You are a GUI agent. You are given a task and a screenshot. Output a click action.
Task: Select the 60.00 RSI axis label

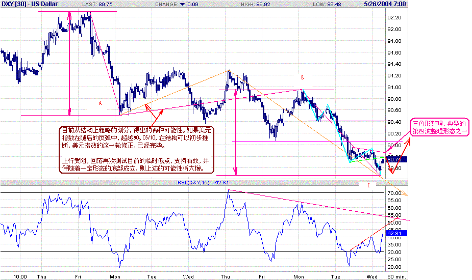pyautogui.click(x=394, y=208)
